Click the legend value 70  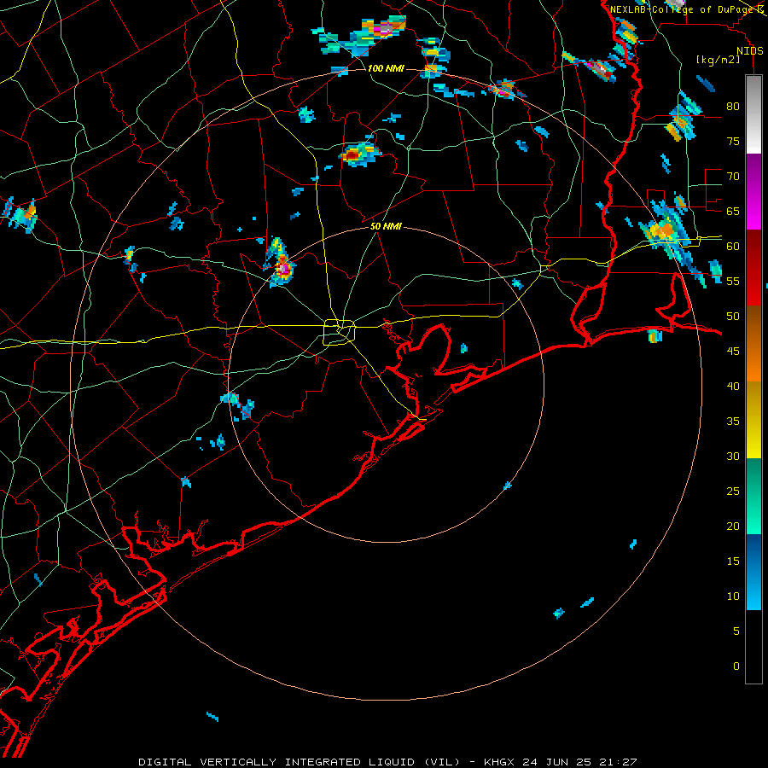point(733,177)
